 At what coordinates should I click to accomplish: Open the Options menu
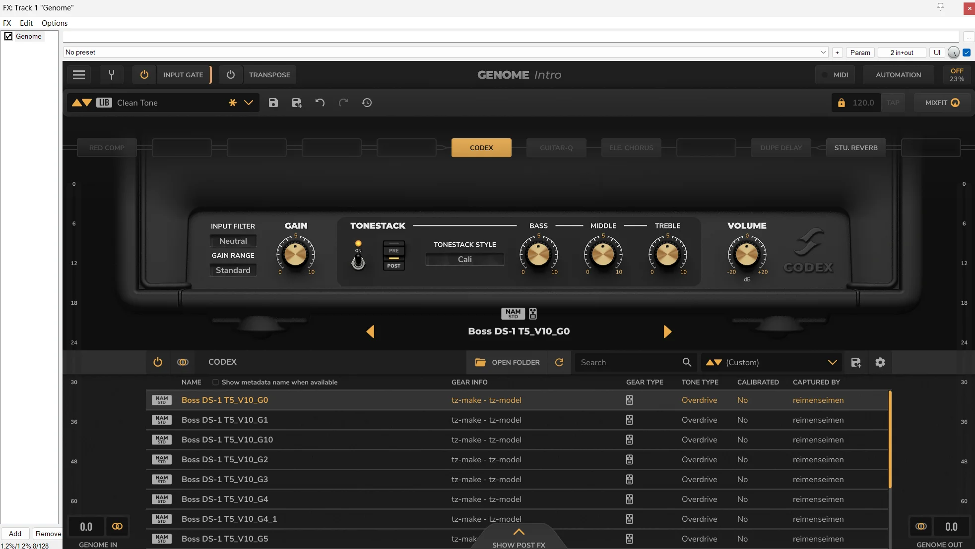pos(55,23)
